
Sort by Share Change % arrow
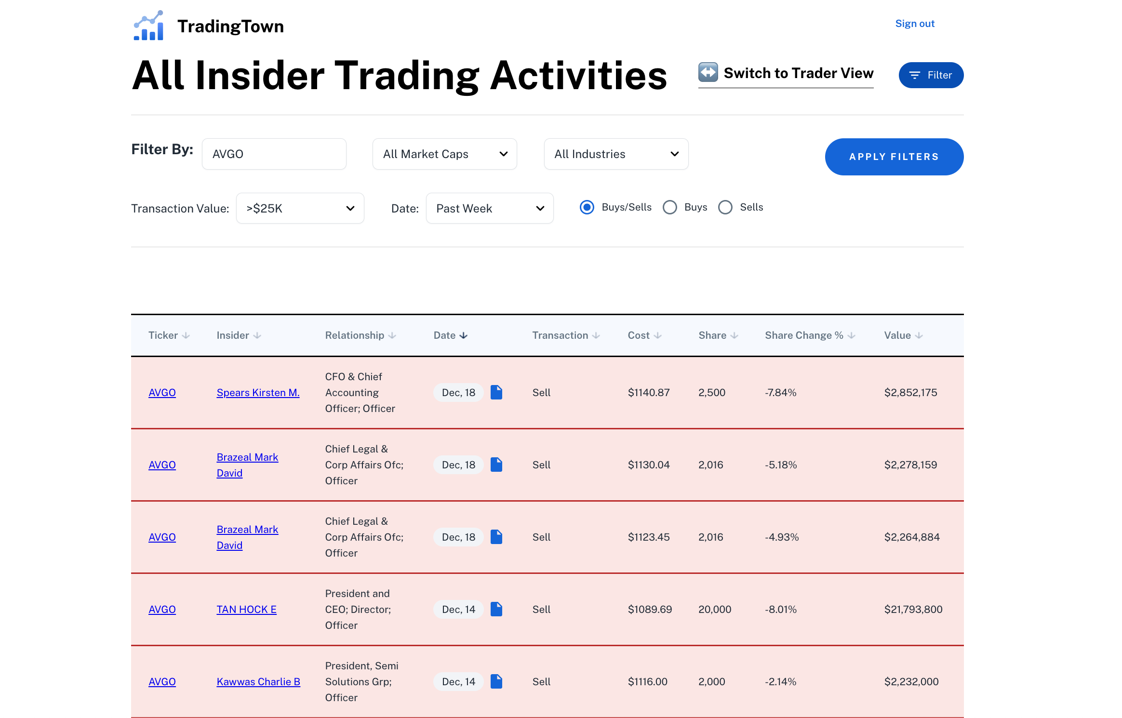(x=851, y=335)
